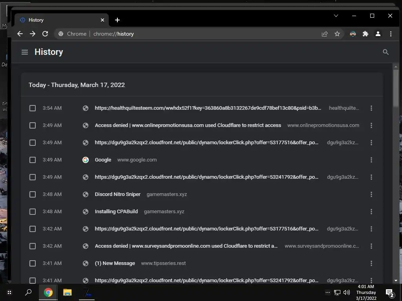Image resolution: width=402 pixels, height=301 pixels.
Task: Open more actions for Google entry
Action: (x=371, y=160)
